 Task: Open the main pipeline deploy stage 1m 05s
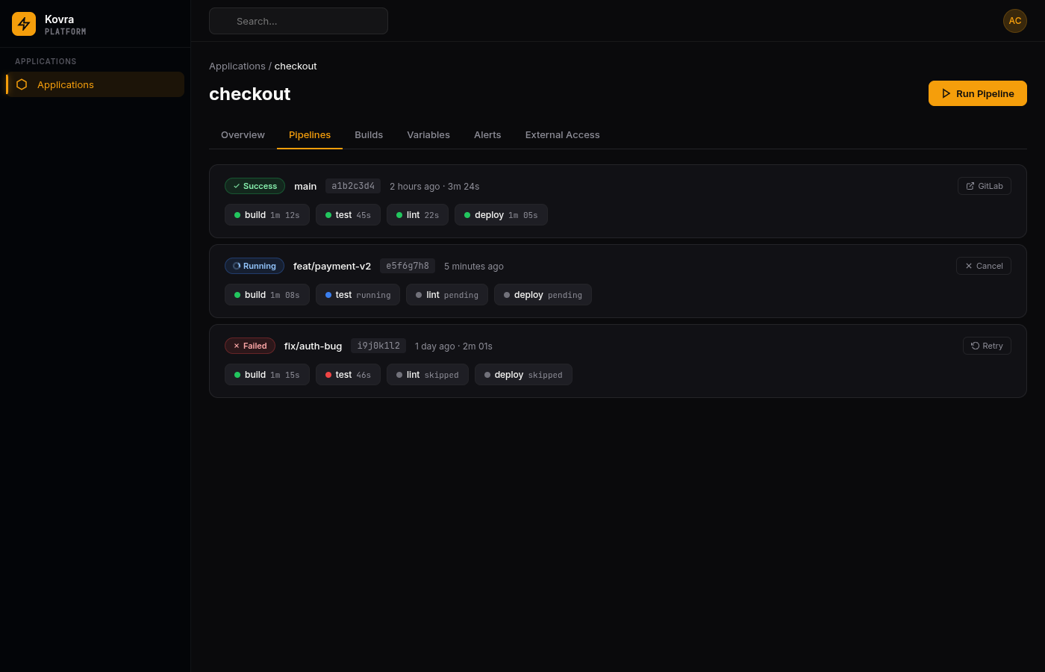(501, 215)
